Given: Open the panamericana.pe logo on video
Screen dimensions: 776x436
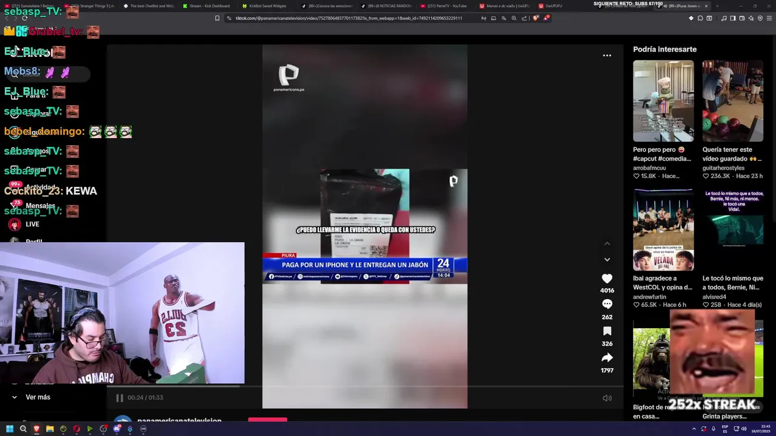Looking at the screenshot, I should [289, 78].
